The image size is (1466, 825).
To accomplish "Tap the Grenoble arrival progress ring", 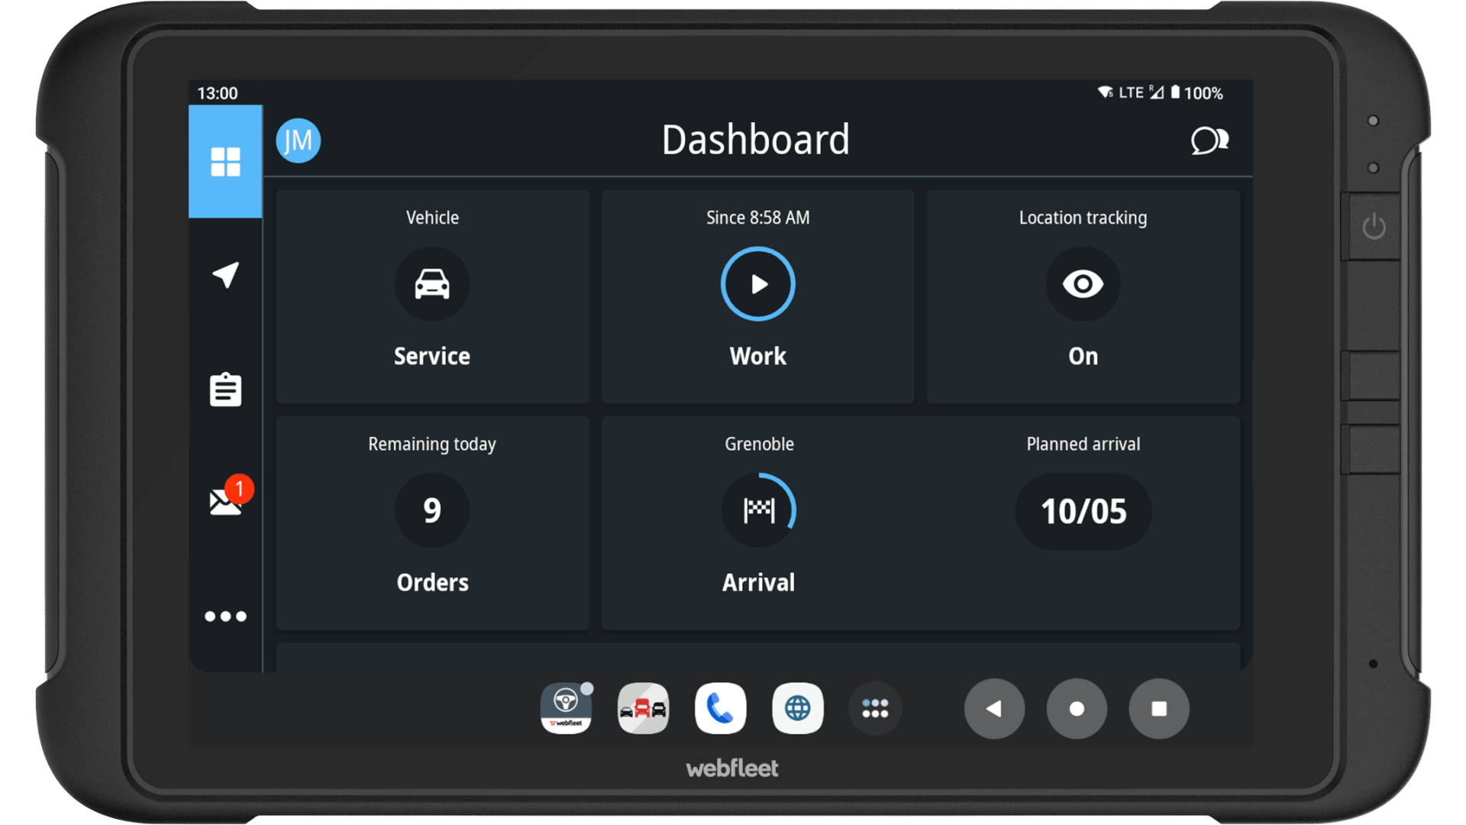I will coord(758,510).
